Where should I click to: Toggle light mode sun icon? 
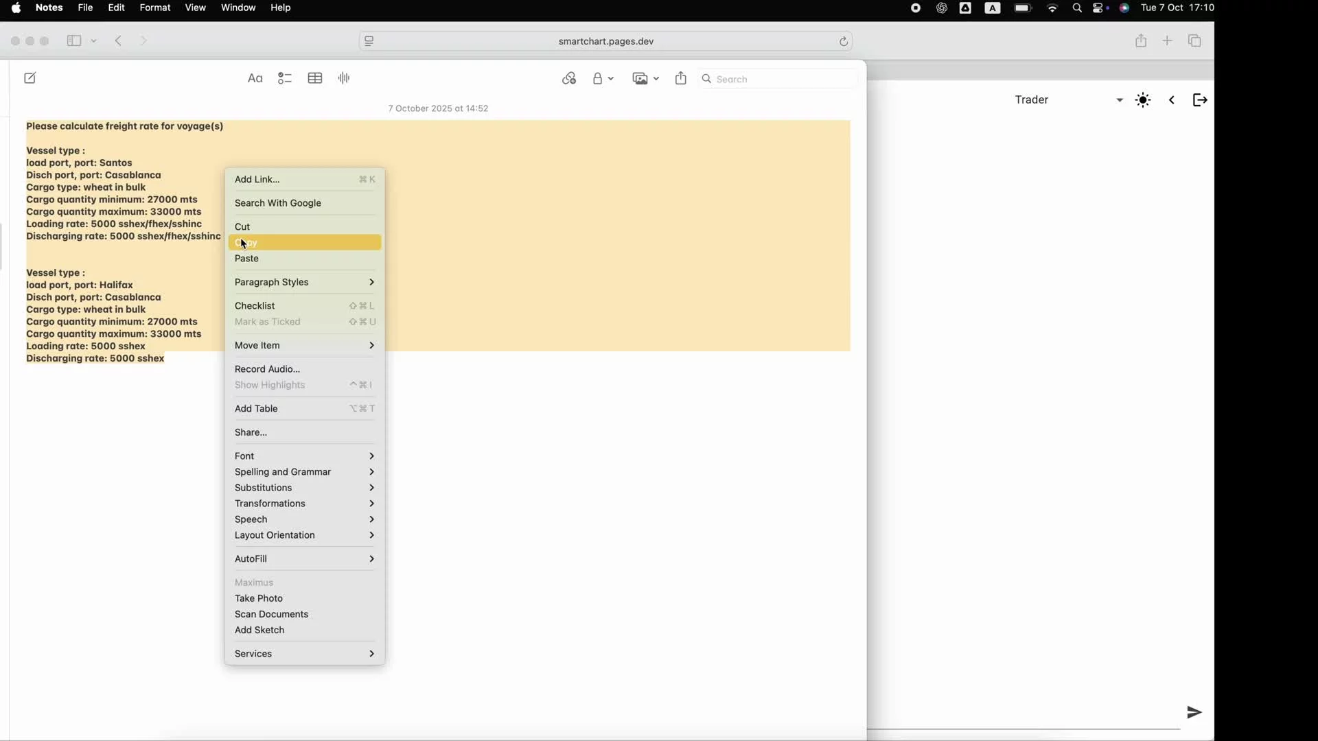tap(1143, 100)
